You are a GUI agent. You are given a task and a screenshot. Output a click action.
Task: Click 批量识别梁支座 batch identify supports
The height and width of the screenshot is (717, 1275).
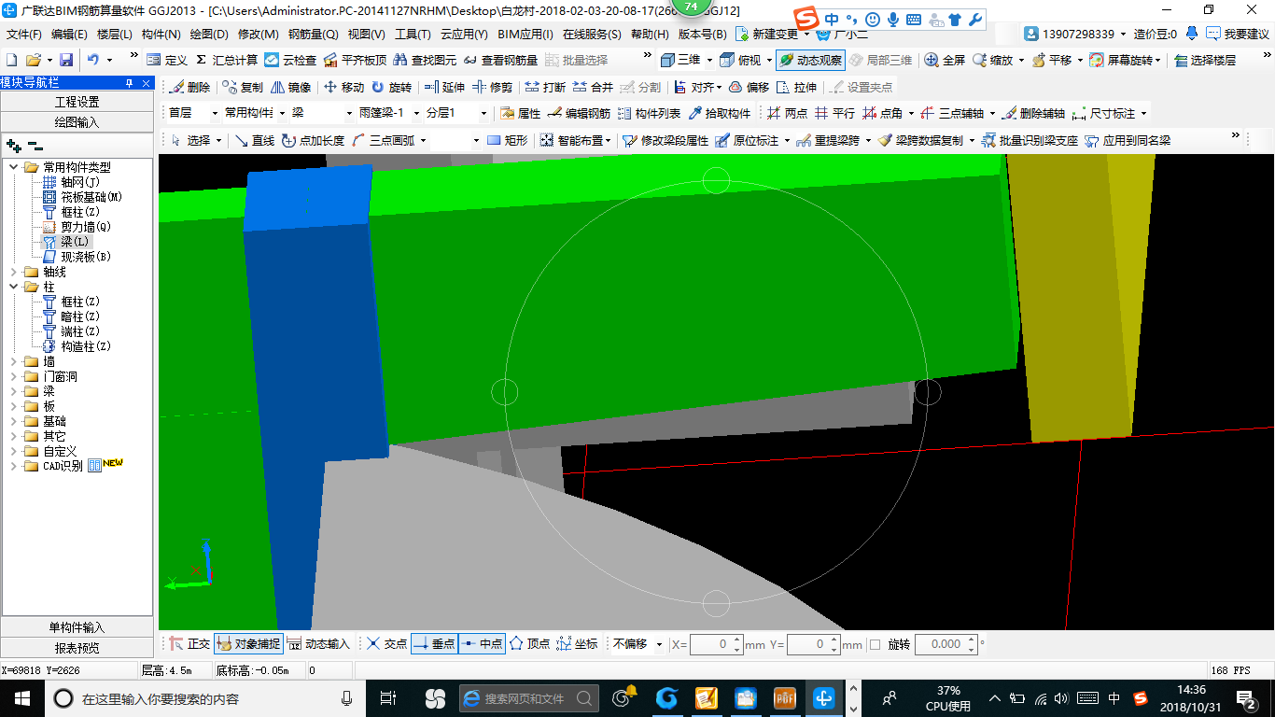[1030, 140]
